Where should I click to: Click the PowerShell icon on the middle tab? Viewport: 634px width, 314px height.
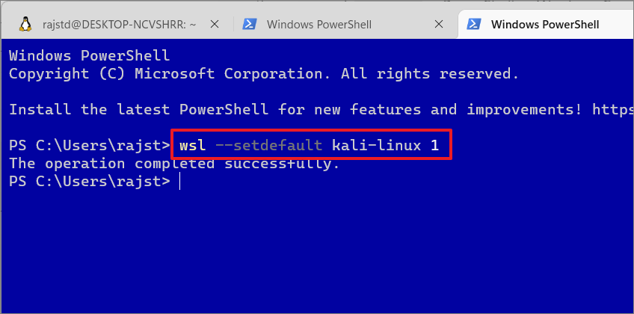pyautogui.click(x=250, y=24)
